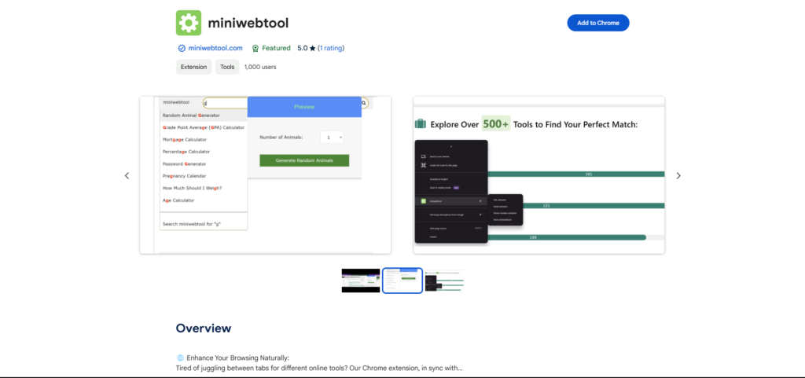Image resolution: width=805 pixels, height=378 pixels.
Task: Click the 1,000 users text
Action: (x=260, y=67)
